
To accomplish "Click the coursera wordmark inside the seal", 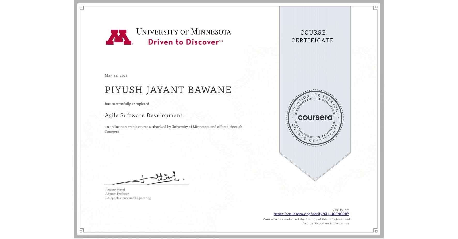I will pos(315,118).
